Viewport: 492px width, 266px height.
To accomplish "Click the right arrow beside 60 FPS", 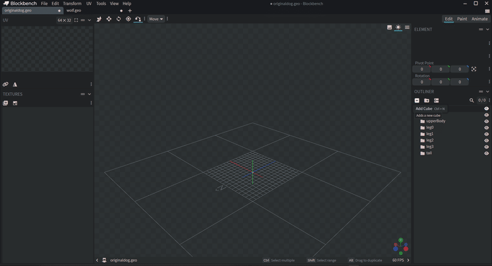I will [x=408, y=260].
